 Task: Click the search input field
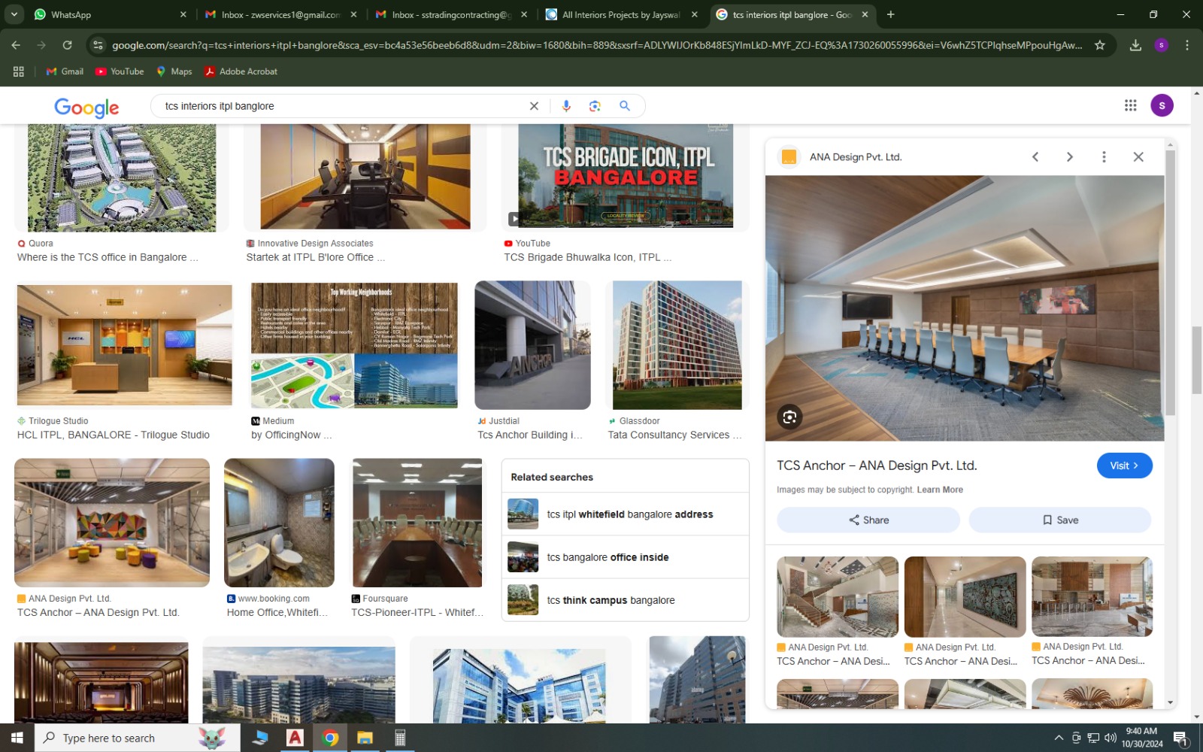click(x=342, y=106)
